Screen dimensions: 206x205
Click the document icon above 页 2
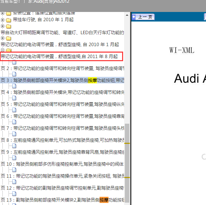pos(14,62)
